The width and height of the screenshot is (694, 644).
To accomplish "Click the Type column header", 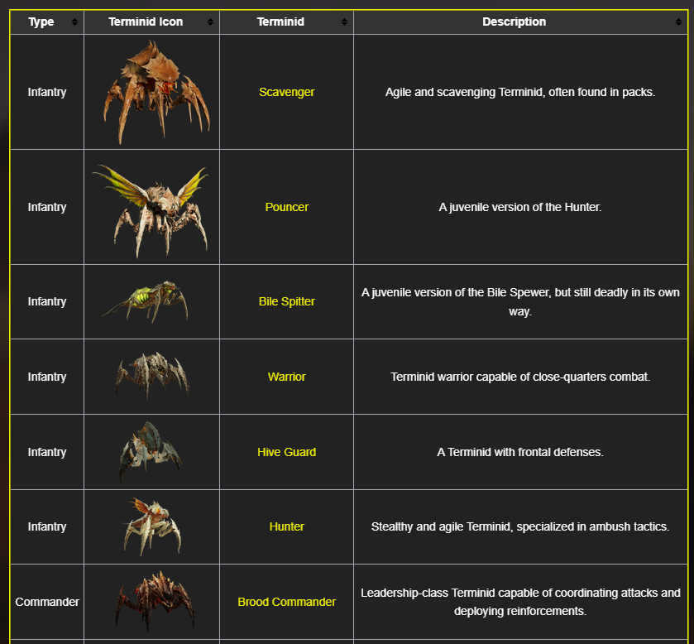I will 41,22.
